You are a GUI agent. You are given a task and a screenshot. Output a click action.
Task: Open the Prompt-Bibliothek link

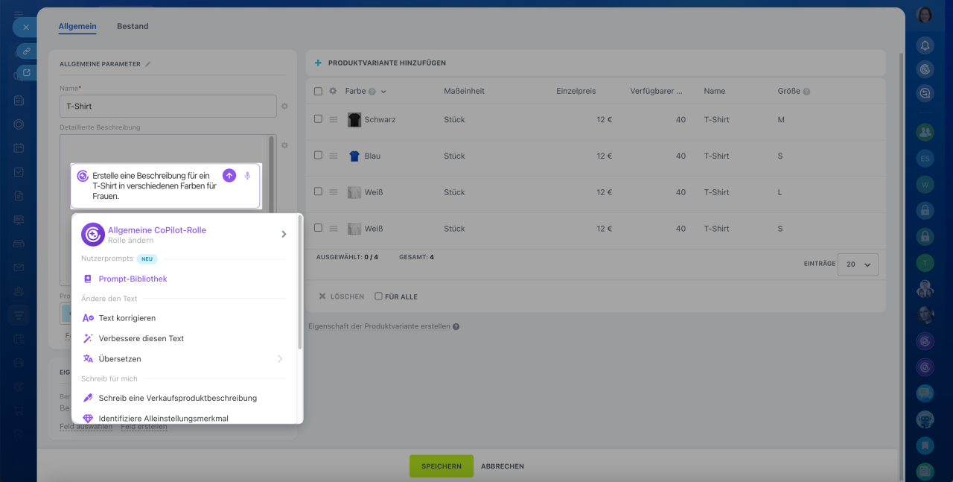133,279
